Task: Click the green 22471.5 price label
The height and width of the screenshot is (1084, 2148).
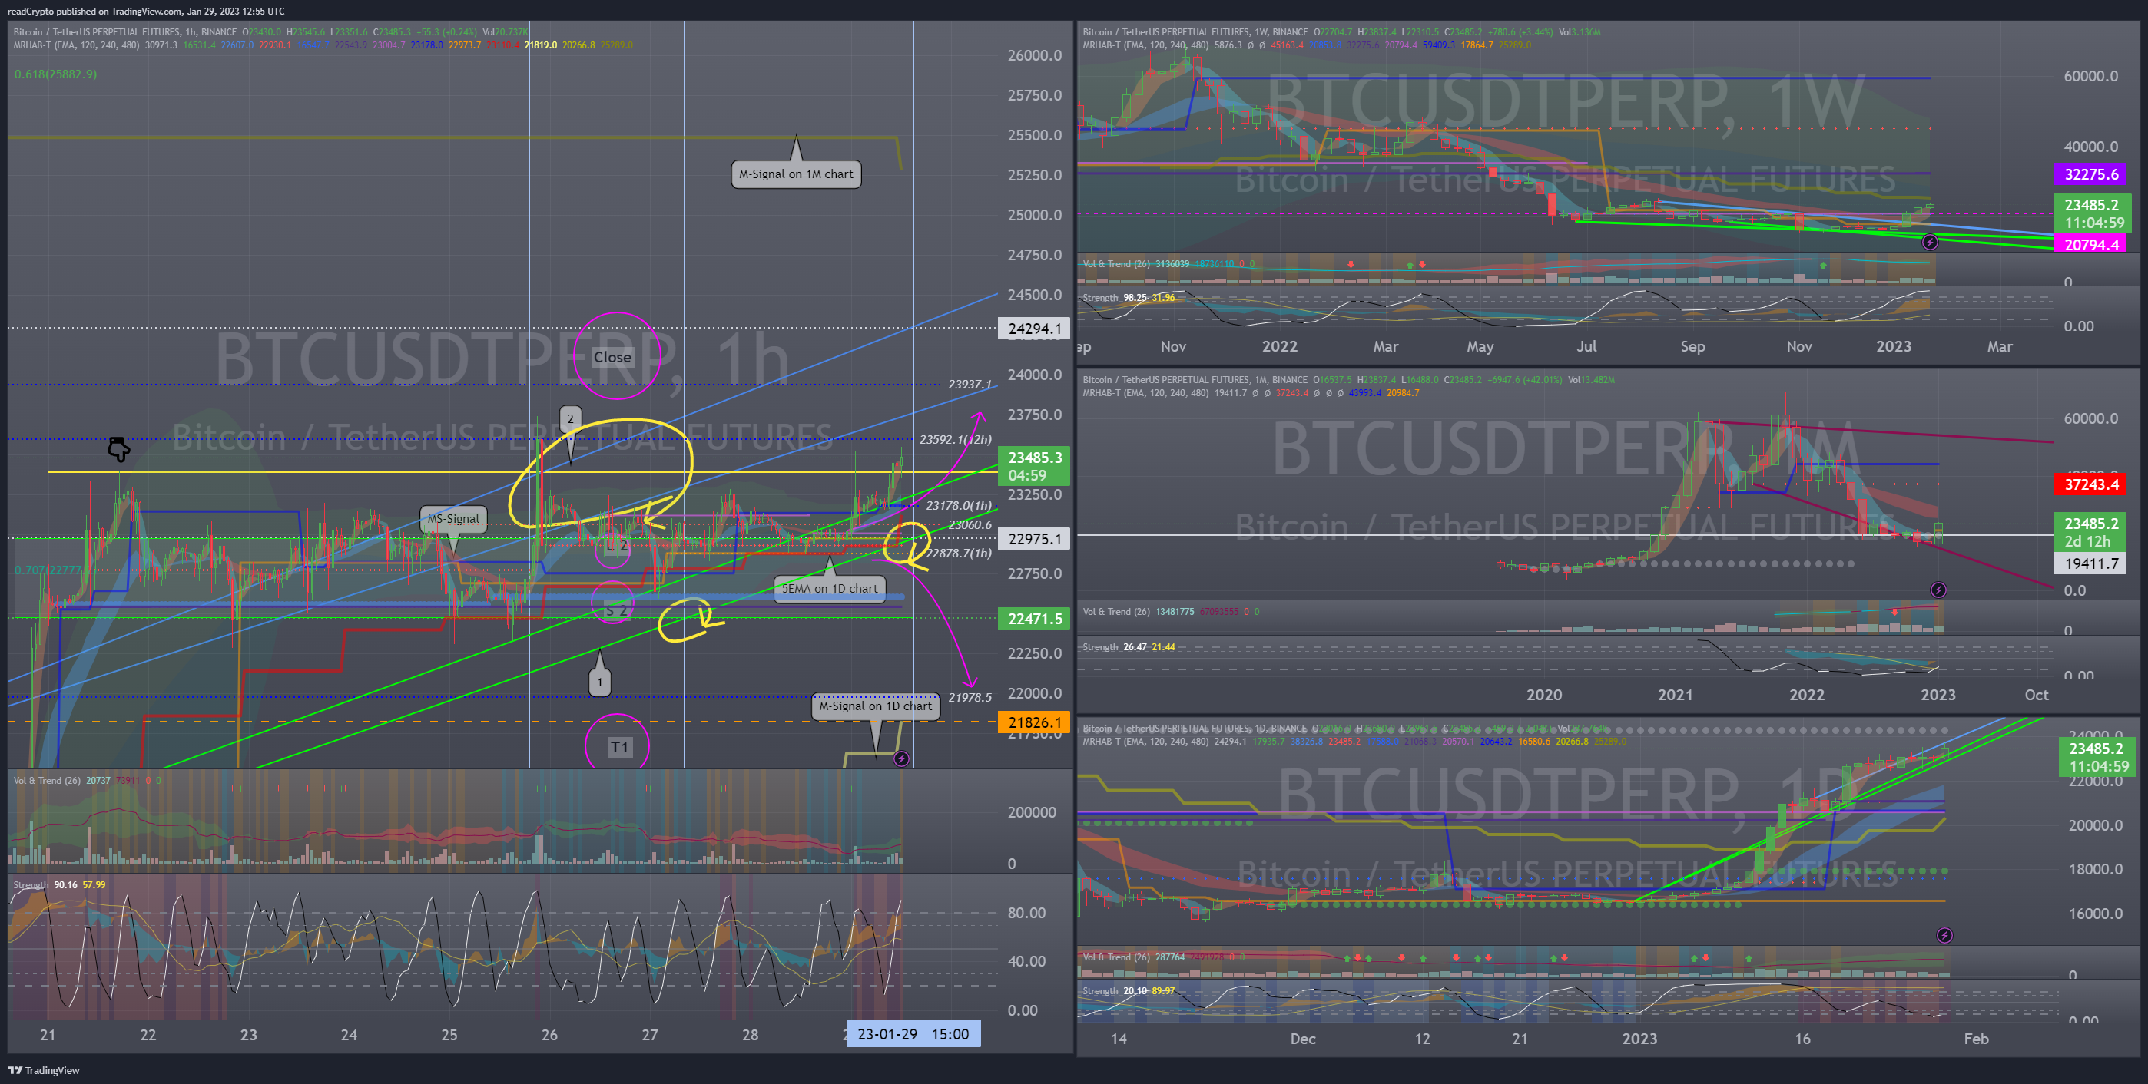Action: [1034, 618]
